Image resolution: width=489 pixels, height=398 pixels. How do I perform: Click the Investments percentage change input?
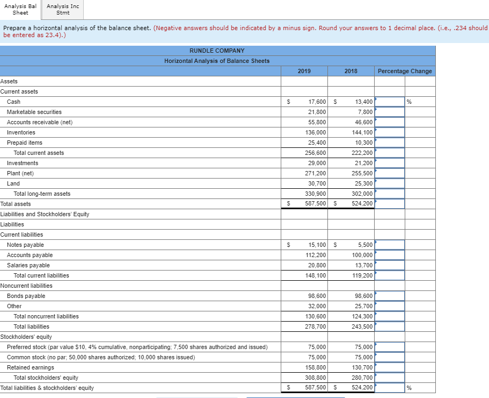tap(390, 163)
